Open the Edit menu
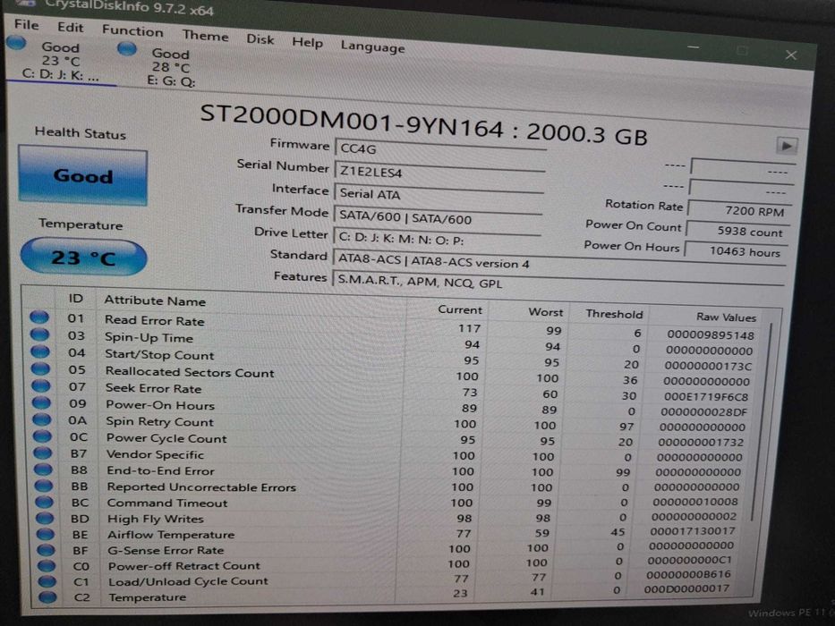The height and width of the screenshot is (626, 835). click(71, 27)
